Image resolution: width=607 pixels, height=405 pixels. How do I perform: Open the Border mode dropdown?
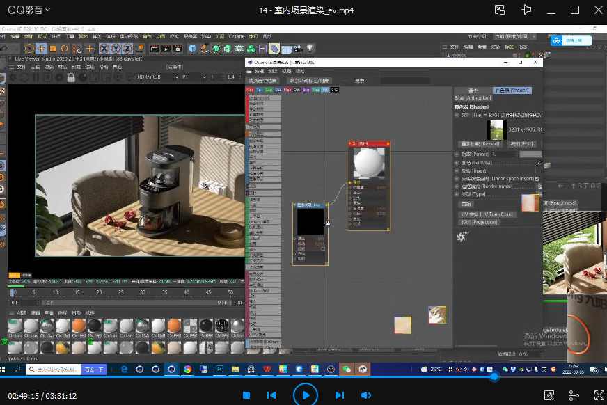pos(539,186)
